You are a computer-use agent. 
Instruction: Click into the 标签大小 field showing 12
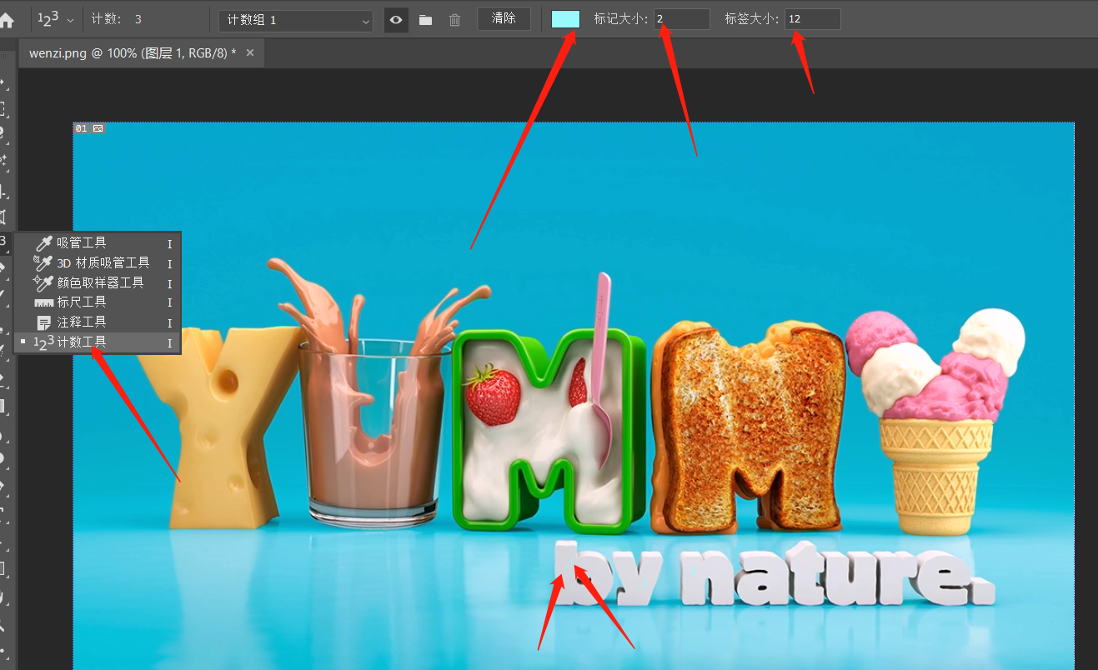(x=813, y=19)
